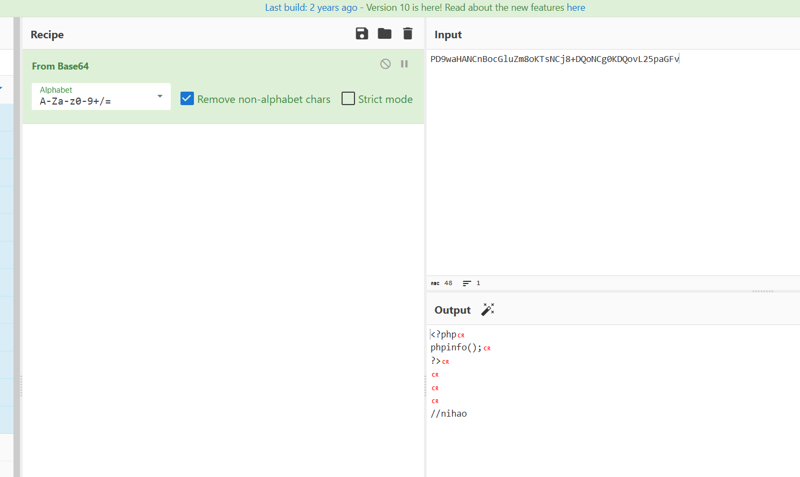
Task: Save the current recipe
Action: (362, 34)
